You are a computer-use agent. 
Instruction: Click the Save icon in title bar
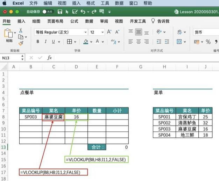click(60, 12)
